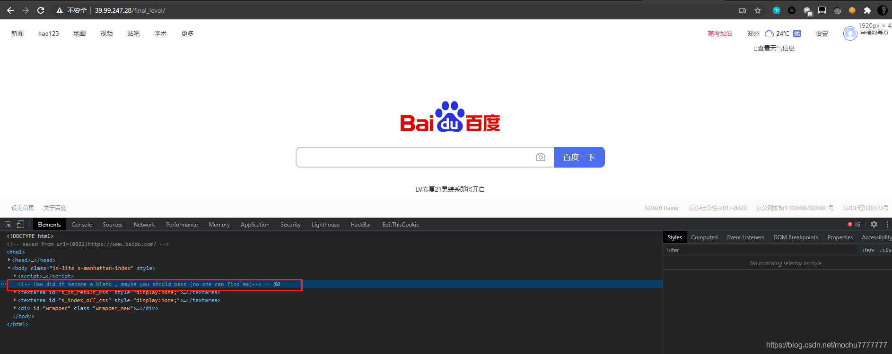This screenshot has width=892, height=354.
Task: Switch to the Network tab
Action: pos(144,225)
